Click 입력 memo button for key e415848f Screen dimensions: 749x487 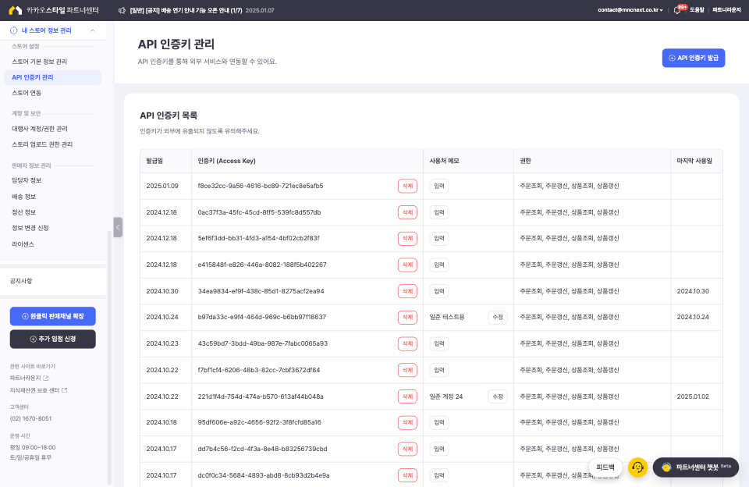click(x=439, y=265)
